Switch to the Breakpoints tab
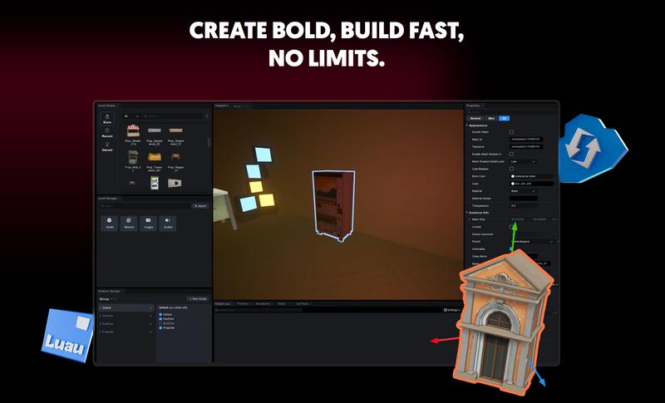 264,304
